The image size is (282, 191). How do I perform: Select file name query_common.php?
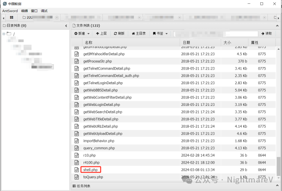coord(99,148)
